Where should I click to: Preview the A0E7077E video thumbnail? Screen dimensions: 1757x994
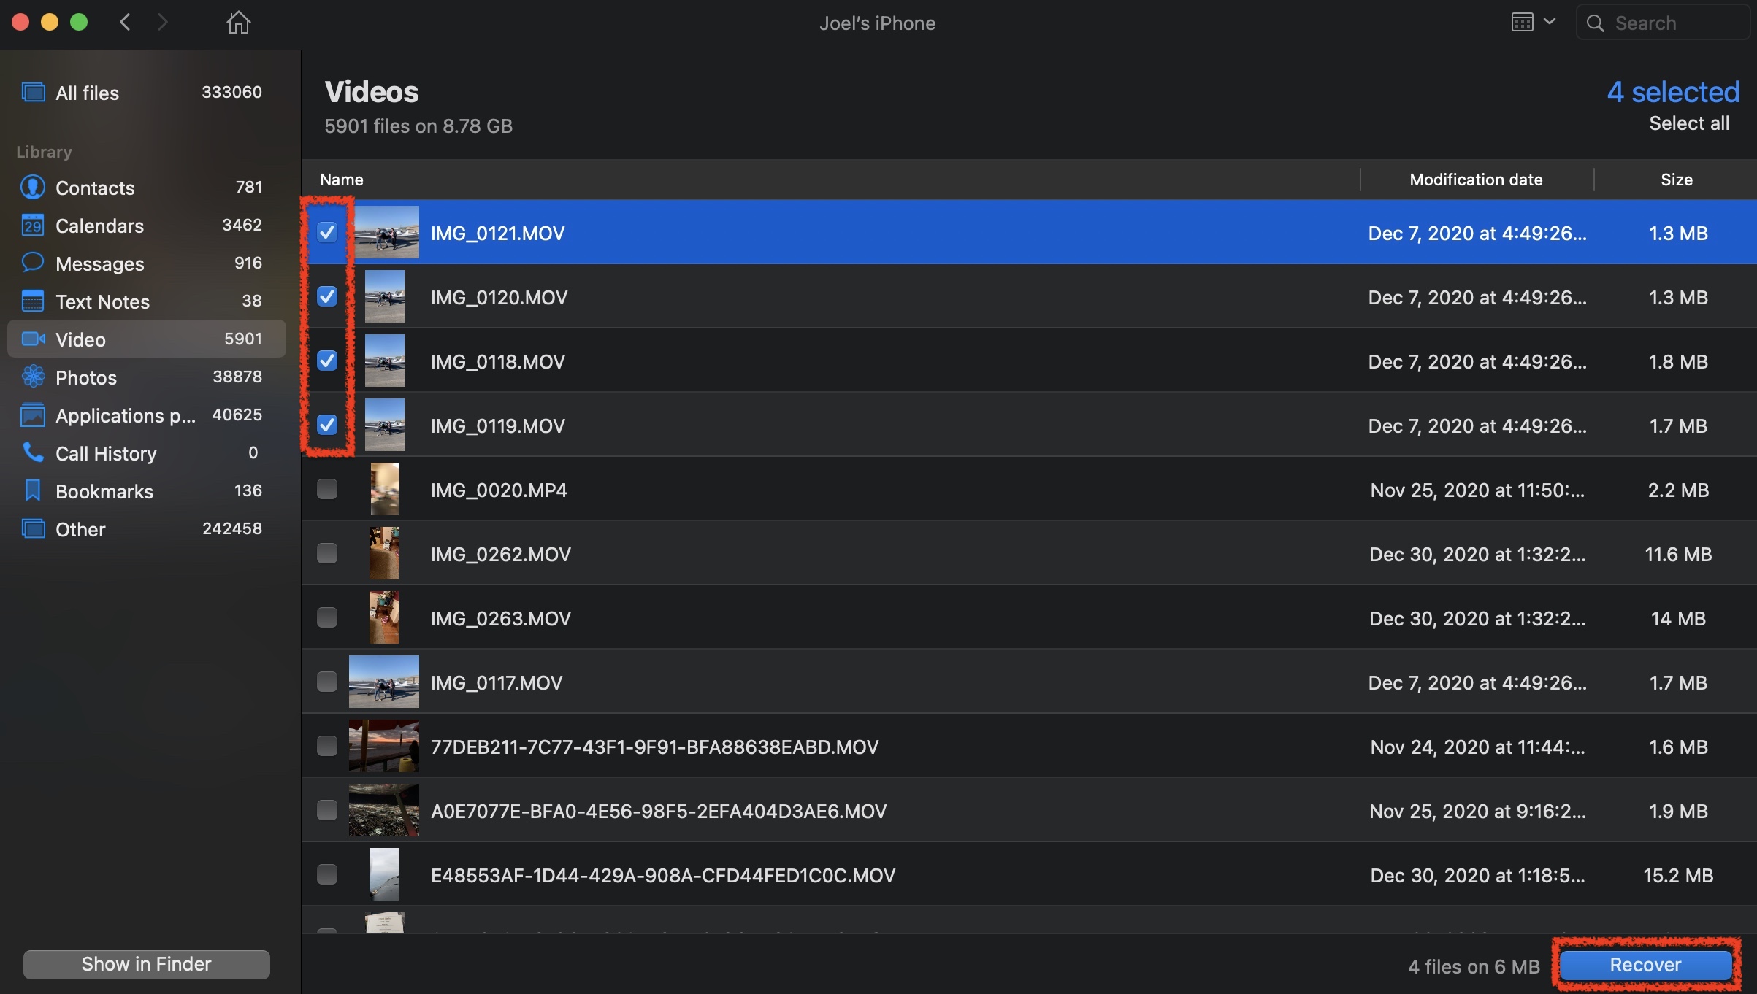click(x=384, y=810)
